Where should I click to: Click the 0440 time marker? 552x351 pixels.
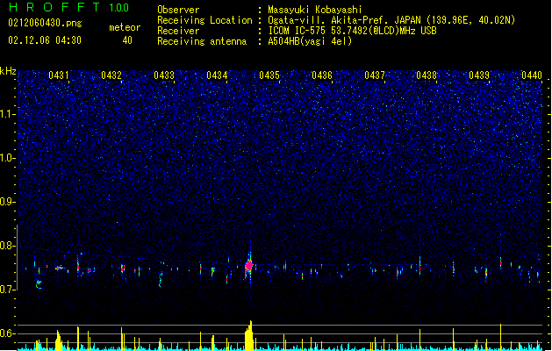(532, 75)
